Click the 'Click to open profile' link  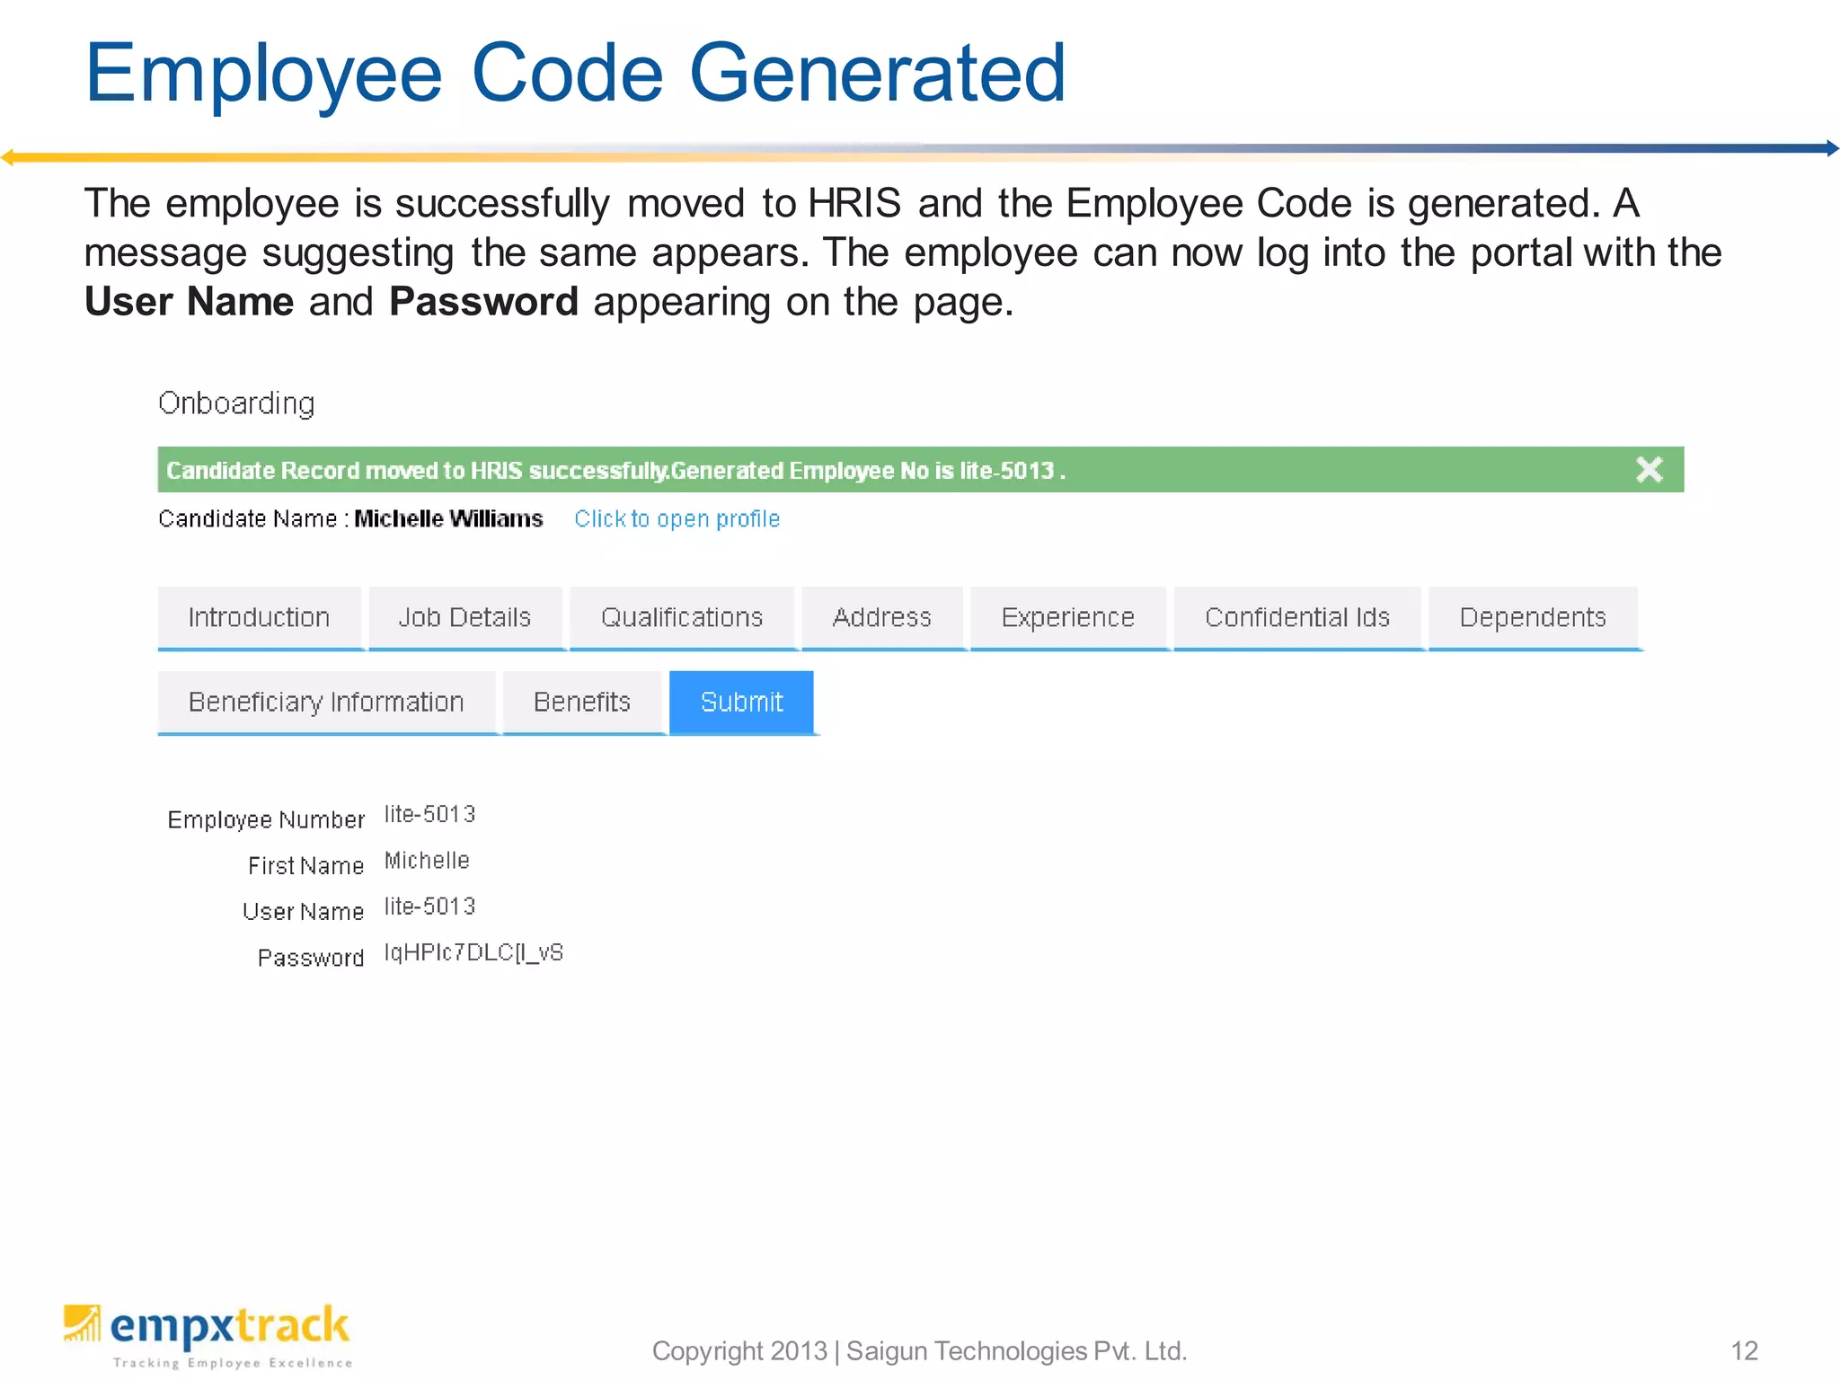point(677,519)
